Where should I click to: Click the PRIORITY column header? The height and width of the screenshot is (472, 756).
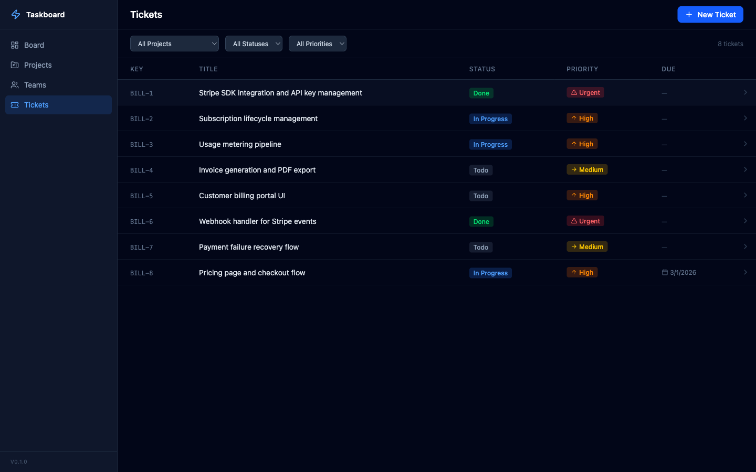pyautogui.click(x=582, y=69)
